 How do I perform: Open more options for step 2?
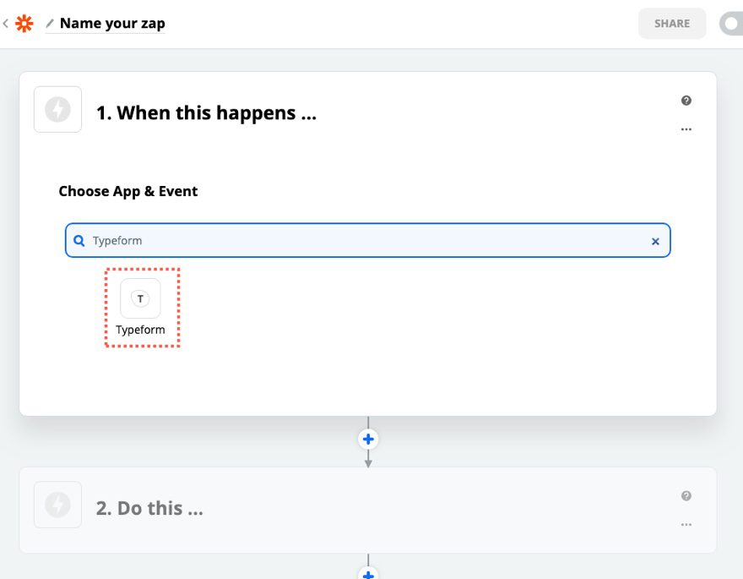(686, 525)
